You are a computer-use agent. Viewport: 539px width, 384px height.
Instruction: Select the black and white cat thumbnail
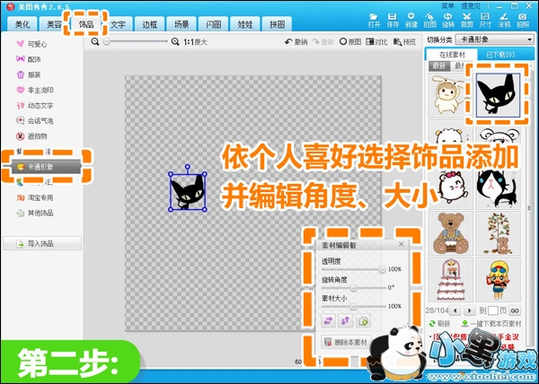[x=498, y=188]
